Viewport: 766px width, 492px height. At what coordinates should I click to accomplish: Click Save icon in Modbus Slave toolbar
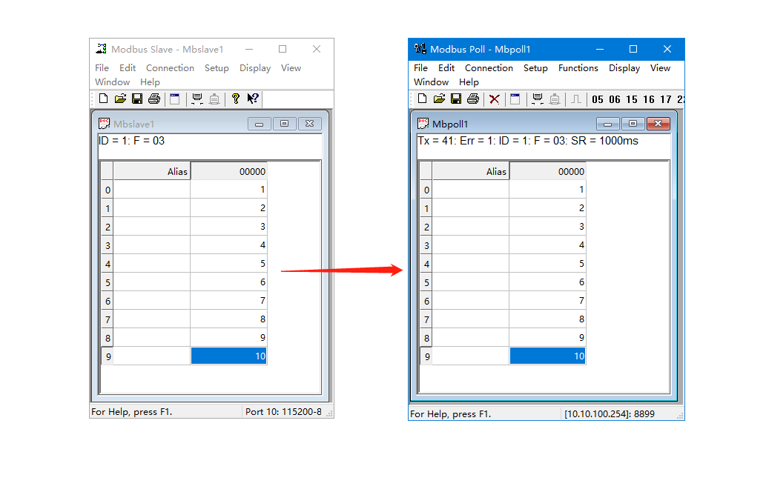pyautogui.click(x=137, y=99)
